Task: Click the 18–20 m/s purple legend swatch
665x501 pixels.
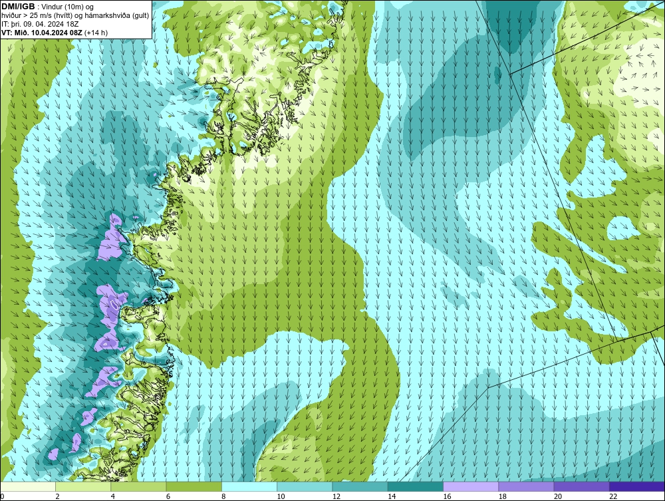Action: point(526,486)
